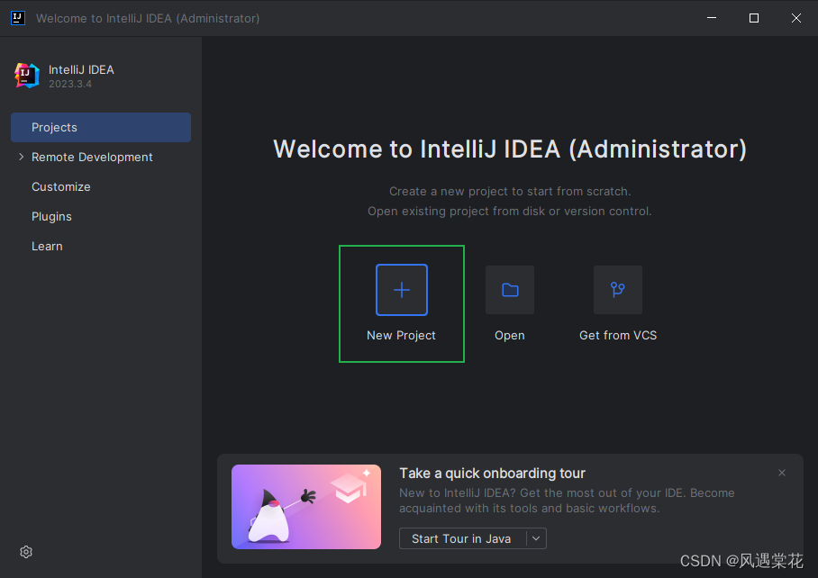Click the 'Take a quick onboarding tour' heading
818x578 pixels.
(492, 474)
